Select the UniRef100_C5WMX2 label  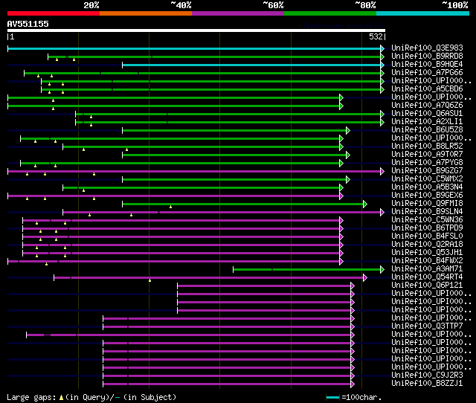pyautogui.click(x=427, y=179)
